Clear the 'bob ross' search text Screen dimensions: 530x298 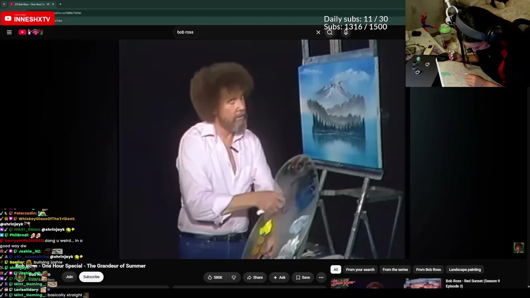tap(318, 32)
